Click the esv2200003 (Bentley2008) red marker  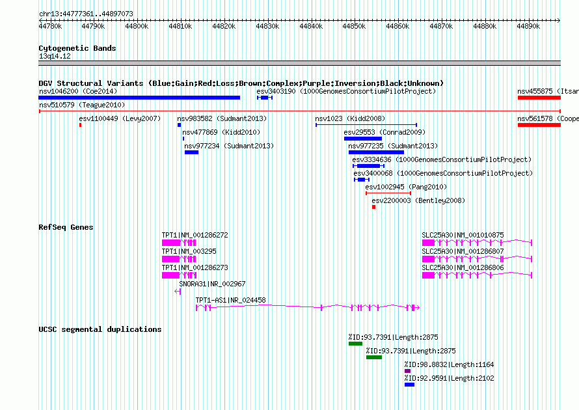coord(373,207)
